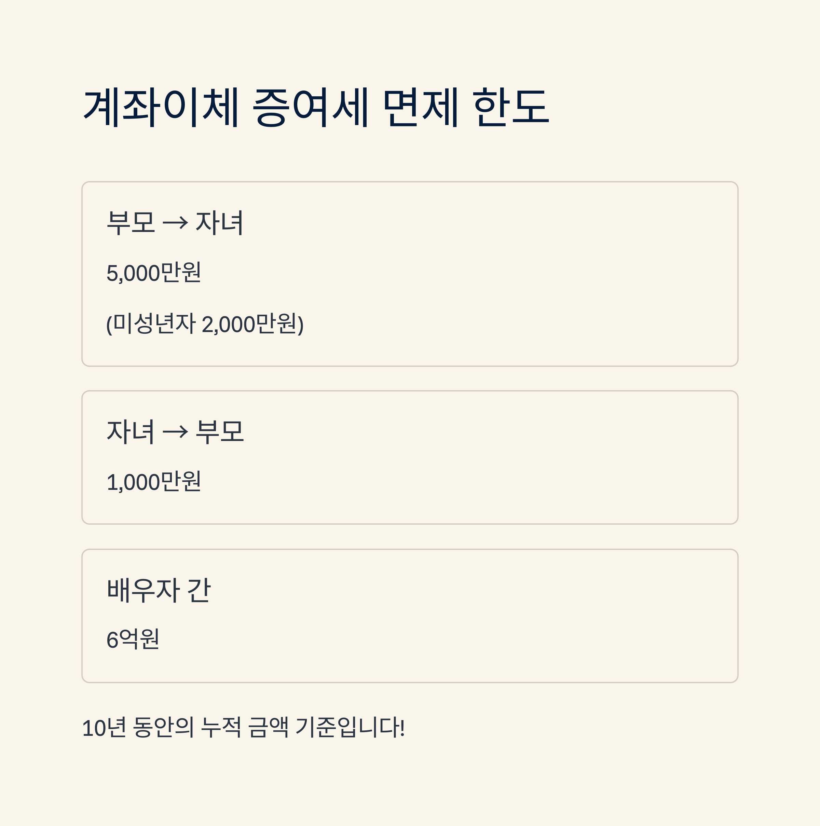This screenshot has width=820, height=826.
Task: Click the word 자녀 in first card heading
Action: point(219,223)
